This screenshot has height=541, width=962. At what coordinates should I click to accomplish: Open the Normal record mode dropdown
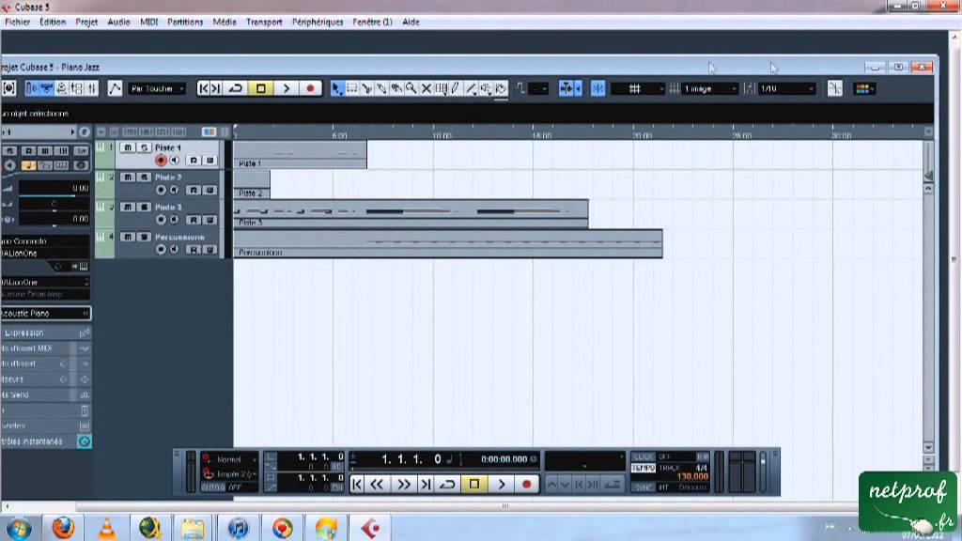point(229,458)
